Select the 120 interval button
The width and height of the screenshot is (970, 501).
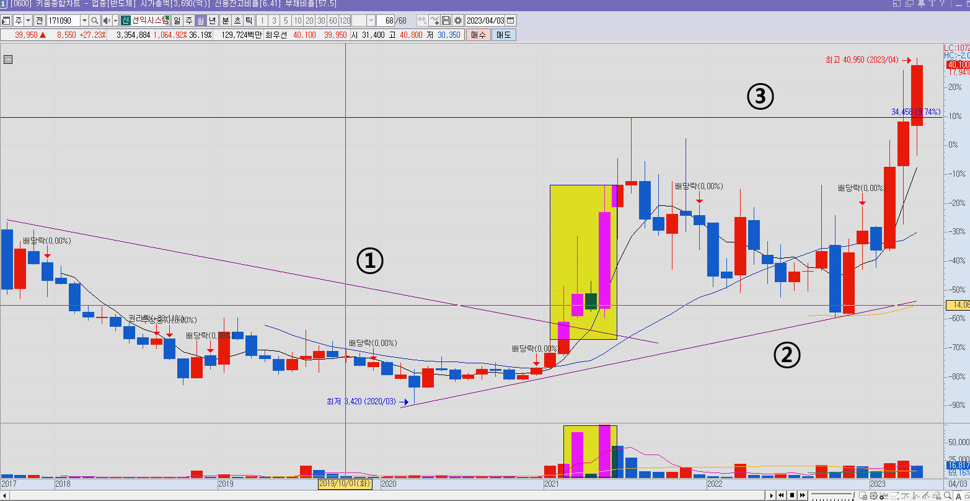pos(345,20)
